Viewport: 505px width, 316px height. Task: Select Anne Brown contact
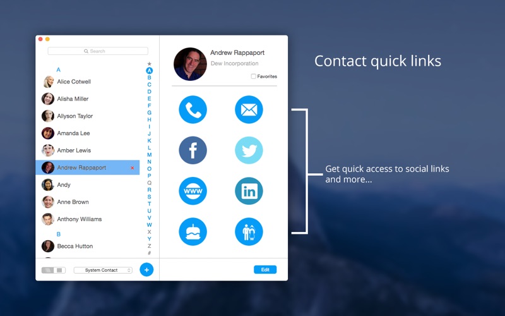point(88,202)
